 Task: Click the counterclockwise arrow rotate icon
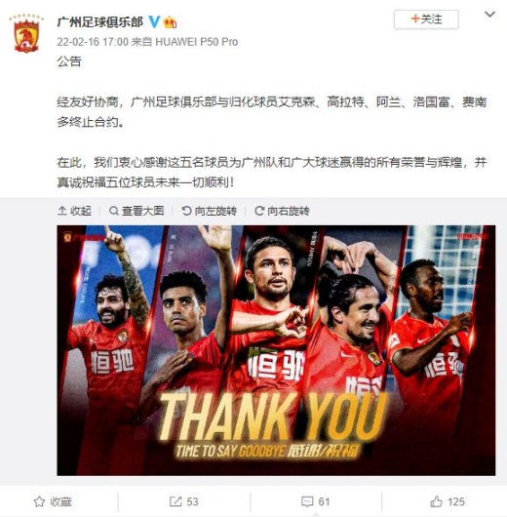pyautogui.click(x=186, y=211)
